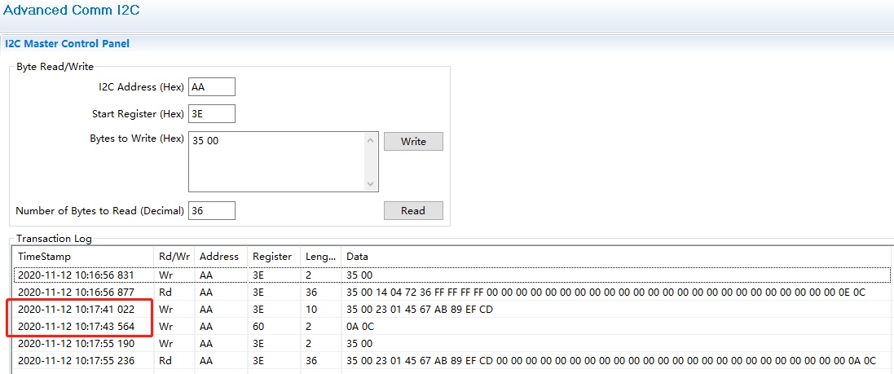This screenshot has height=374, width=894.
Task: Sort log by Register column header
Action: coord(275,257)
